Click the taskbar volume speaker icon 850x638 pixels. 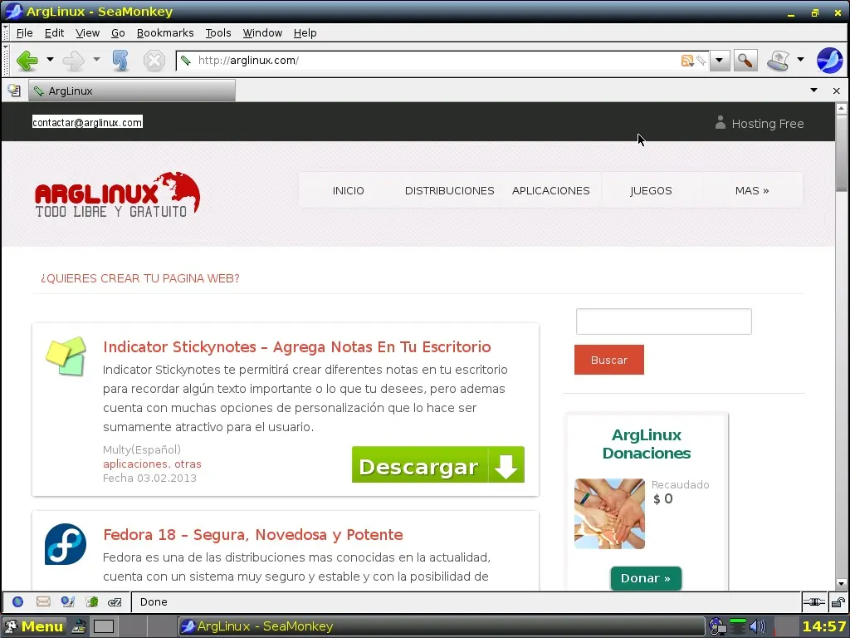[x=757, y=626]
